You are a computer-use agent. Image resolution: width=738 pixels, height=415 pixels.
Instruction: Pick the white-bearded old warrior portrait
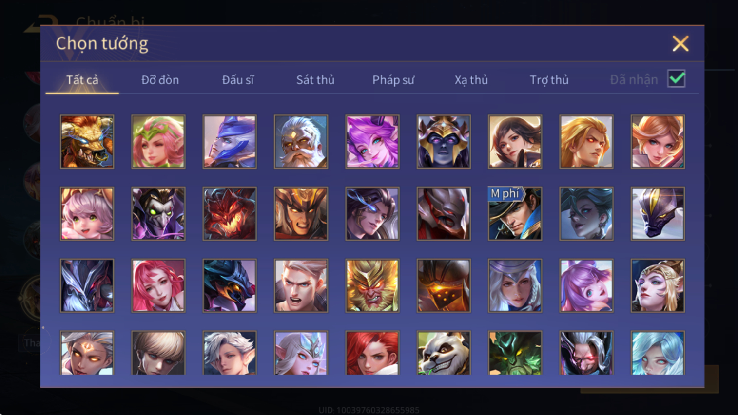[301, 142]
